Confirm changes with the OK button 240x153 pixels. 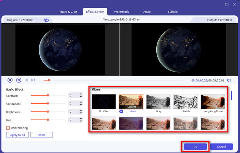pos(195,146)
